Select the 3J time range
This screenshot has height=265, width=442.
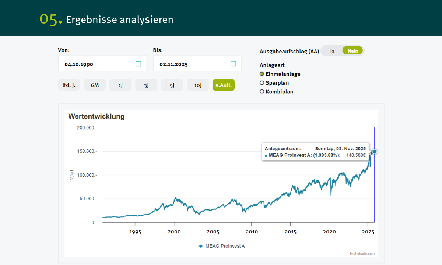coord(146,85)
